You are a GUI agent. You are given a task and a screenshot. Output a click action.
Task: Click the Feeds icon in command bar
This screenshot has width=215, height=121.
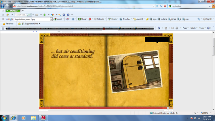click(x=166, y=28)
